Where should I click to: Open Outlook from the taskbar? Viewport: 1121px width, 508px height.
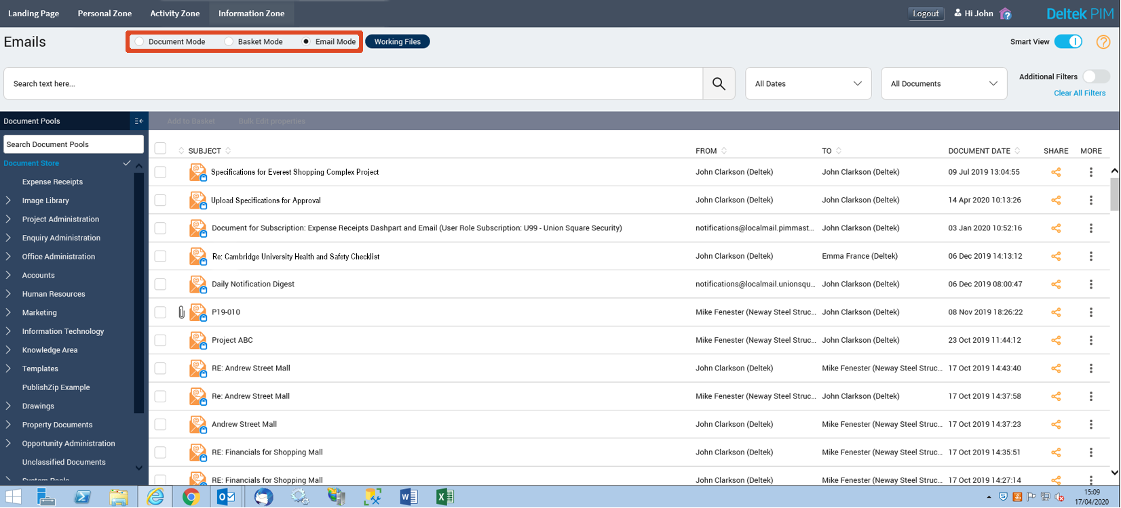point(227,497)
